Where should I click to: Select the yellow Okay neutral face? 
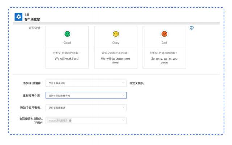coord(116,34)
